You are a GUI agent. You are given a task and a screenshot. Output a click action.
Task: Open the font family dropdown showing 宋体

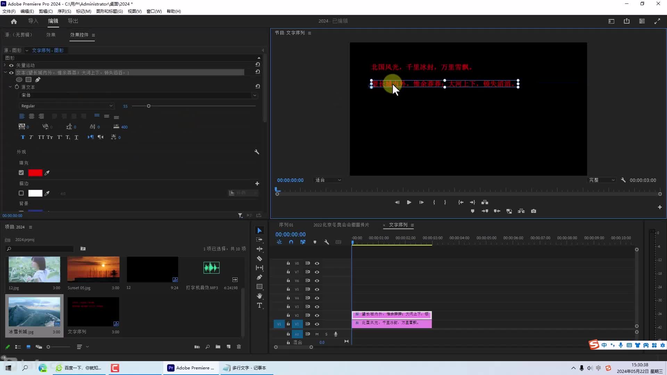pos(138,95)
